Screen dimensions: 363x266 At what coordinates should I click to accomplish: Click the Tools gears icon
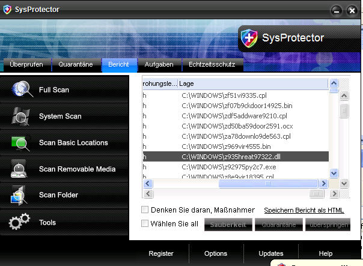tap(19, 222)
